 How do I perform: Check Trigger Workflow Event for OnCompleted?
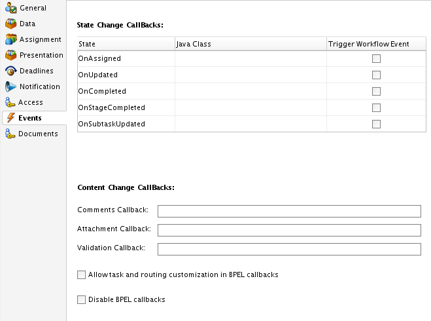[x=376, y=91]
